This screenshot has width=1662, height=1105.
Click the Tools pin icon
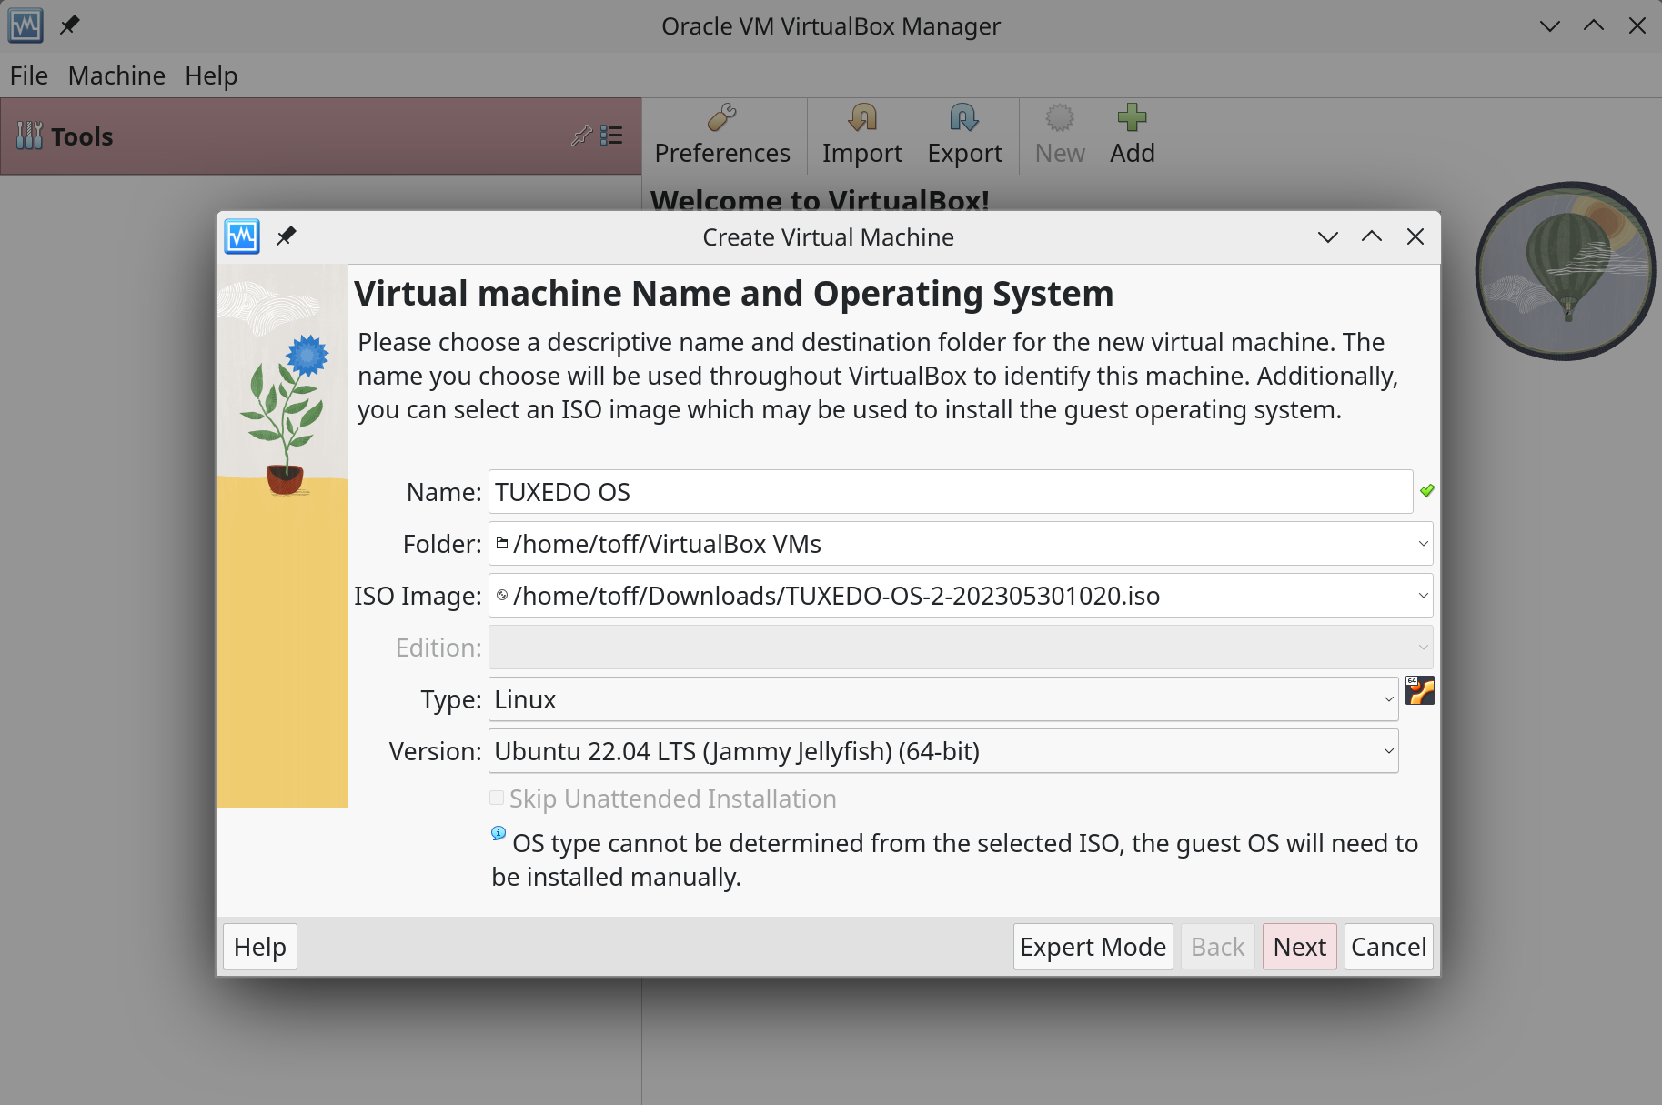[x=580, y=136]
